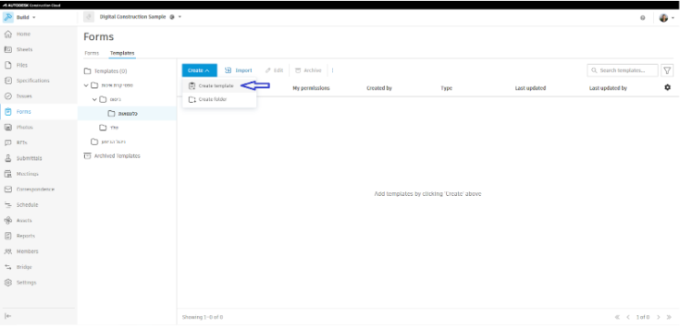
Task: Open table column settings gear
Action: tap(667, 87)
